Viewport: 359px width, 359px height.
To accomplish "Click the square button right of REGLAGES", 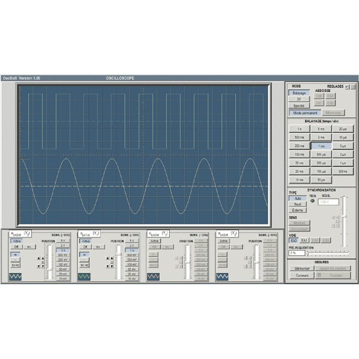I will 353,87.
